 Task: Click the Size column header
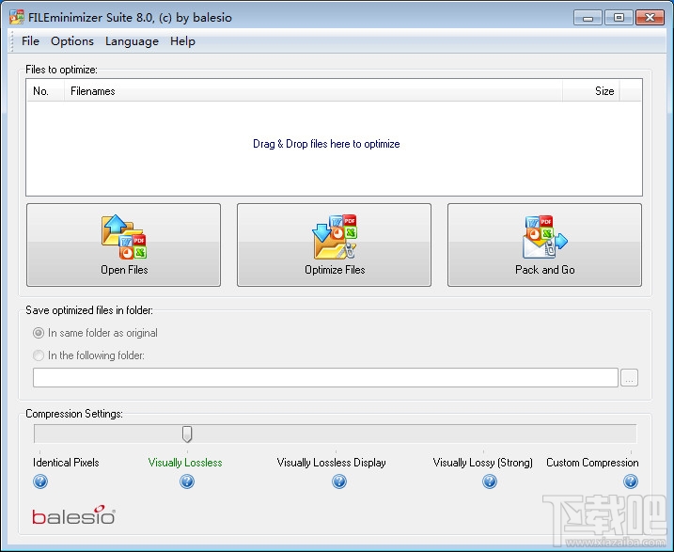[590, 90]
